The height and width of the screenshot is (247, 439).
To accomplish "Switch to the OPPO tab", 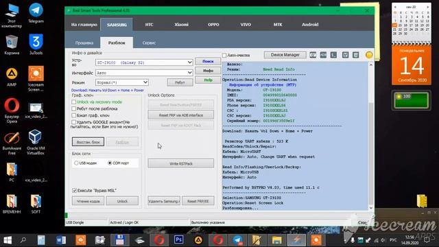I will [213, 25].
